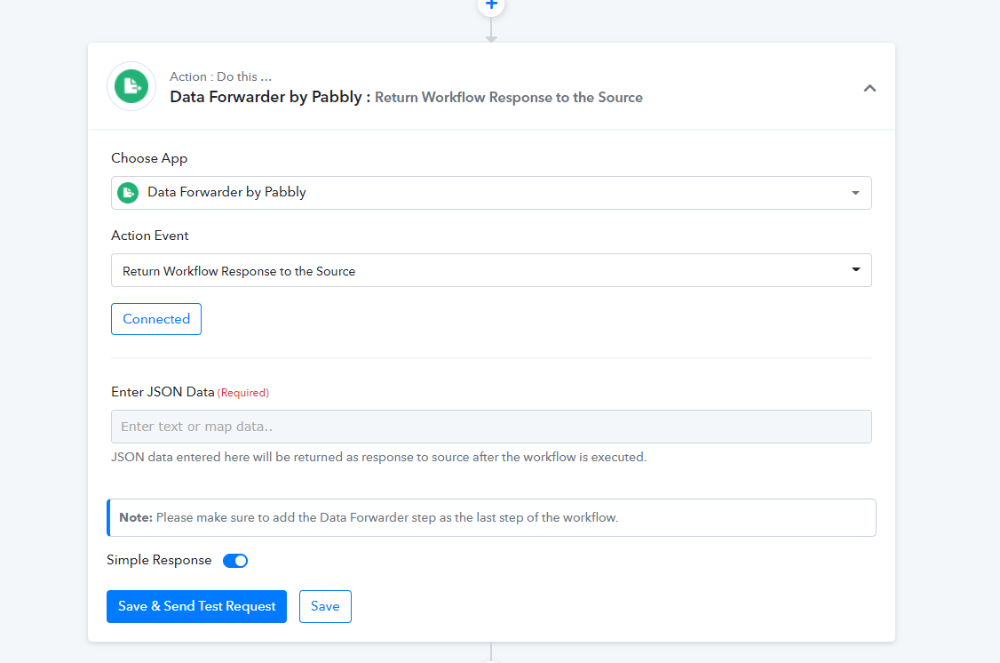Click the header subtitle 'Return Workflow Response to the Source'
This screenshot has height=663, width=1000.
click(508, 98)
